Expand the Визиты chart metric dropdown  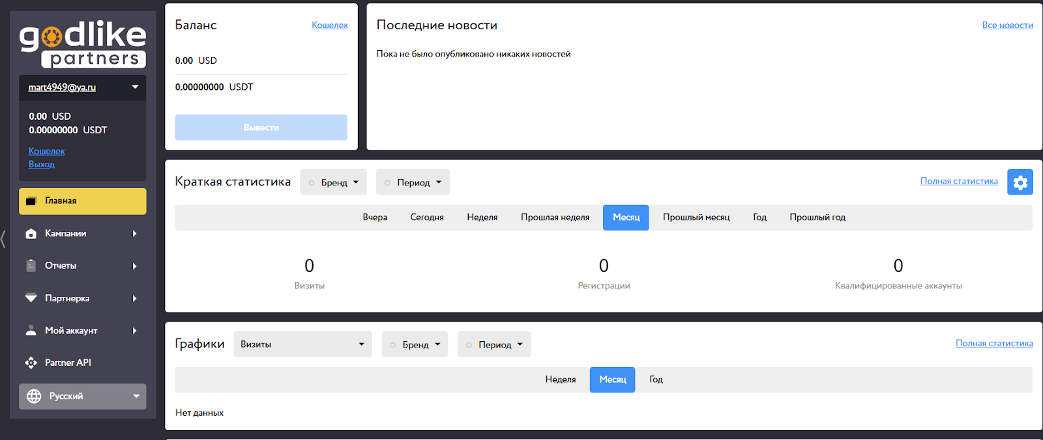pyautogui.click(x=302, y=344)
